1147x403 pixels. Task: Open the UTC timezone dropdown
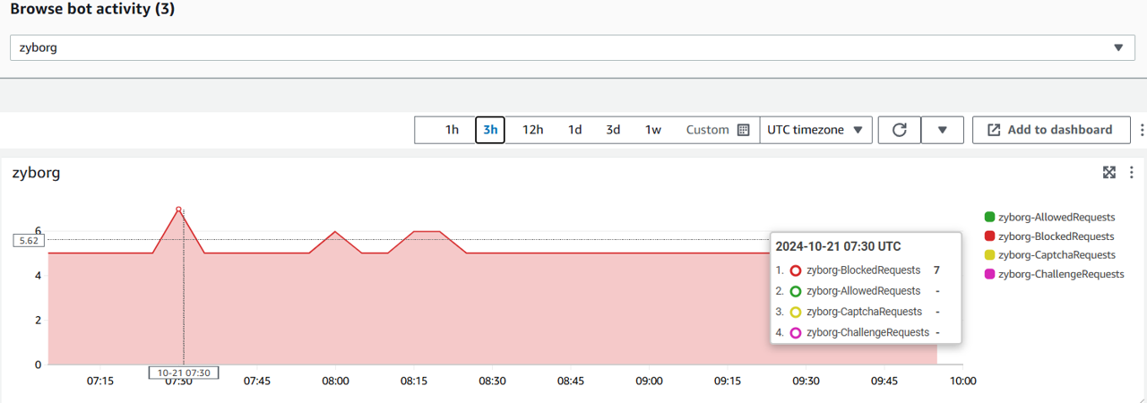coord(816,130)
